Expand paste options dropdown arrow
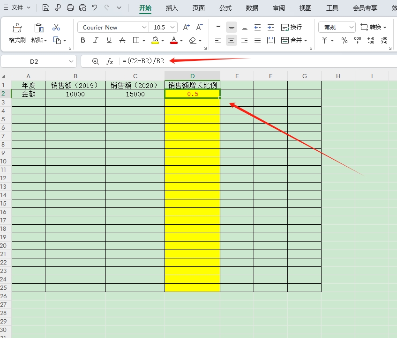 [x=45, y=40]
